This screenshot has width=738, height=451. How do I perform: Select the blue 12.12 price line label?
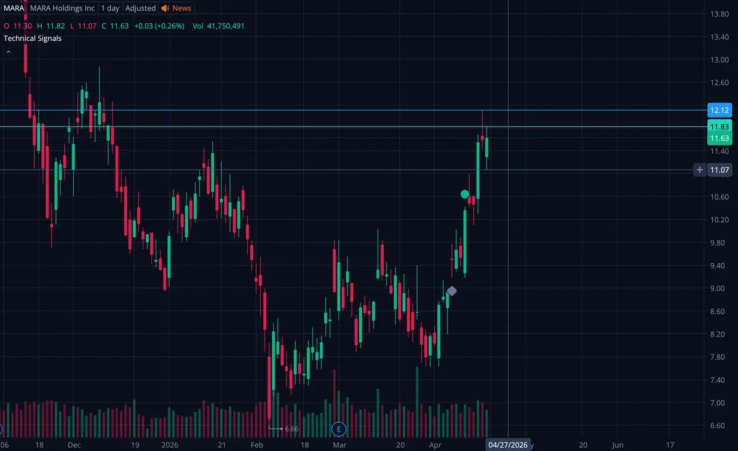tap(719, 110)
